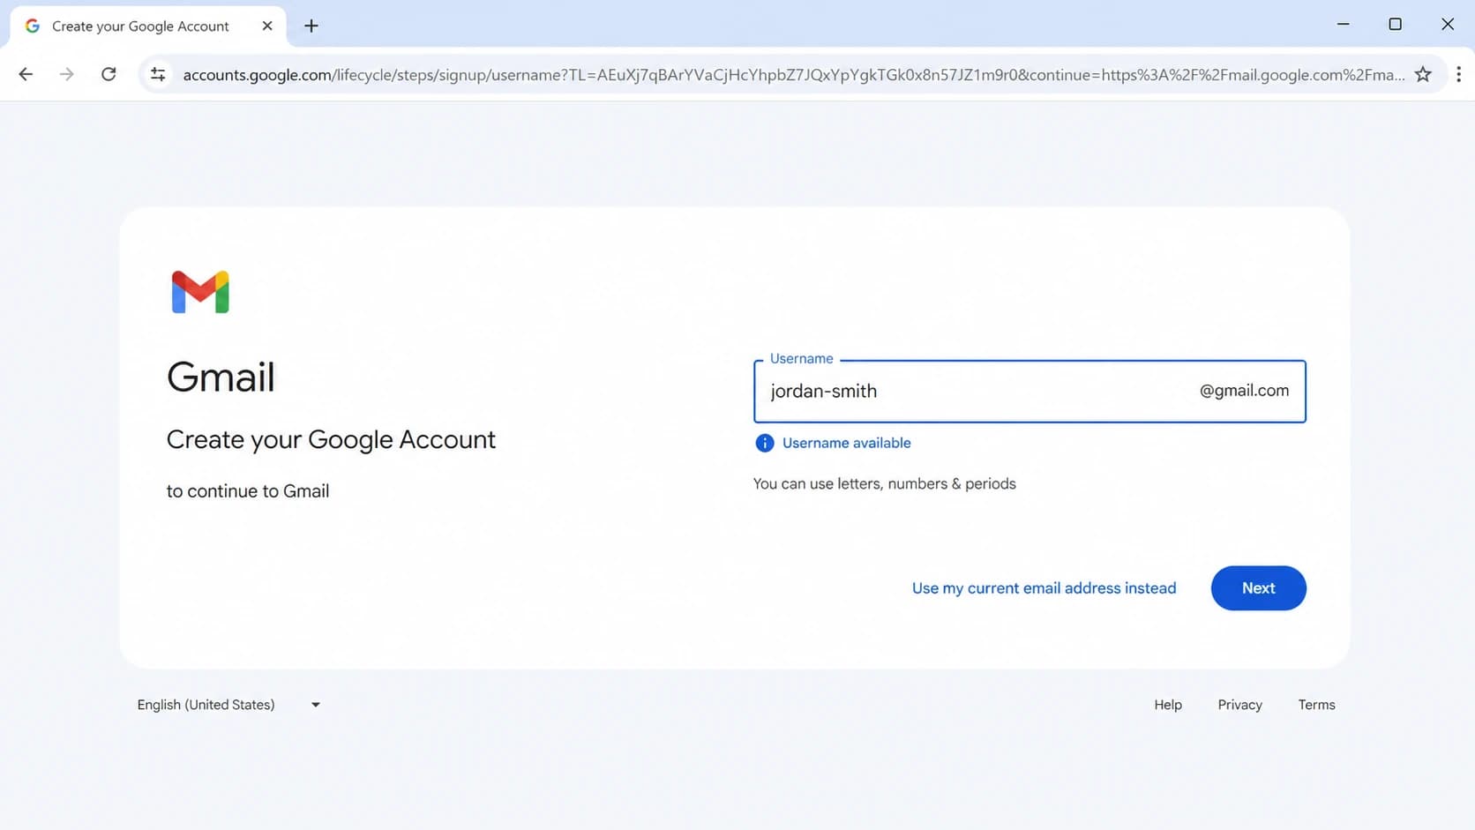Click the Next button

(1258, 588)
